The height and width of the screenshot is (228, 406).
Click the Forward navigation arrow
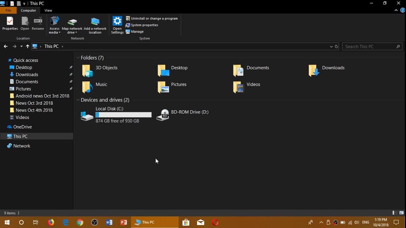(x=14, y=46)
